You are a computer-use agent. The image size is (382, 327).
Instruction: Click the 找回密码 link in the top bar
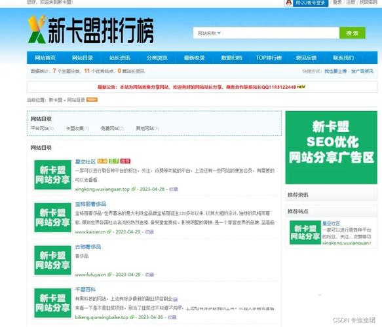(x=369, y=2)
